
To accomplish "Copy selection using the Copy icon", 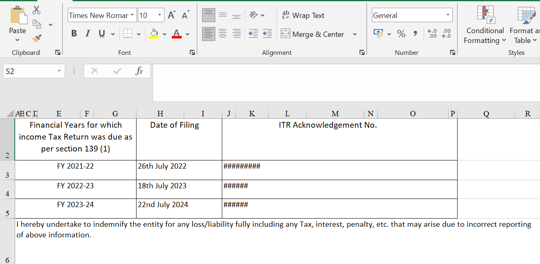I will coord(37,25).
